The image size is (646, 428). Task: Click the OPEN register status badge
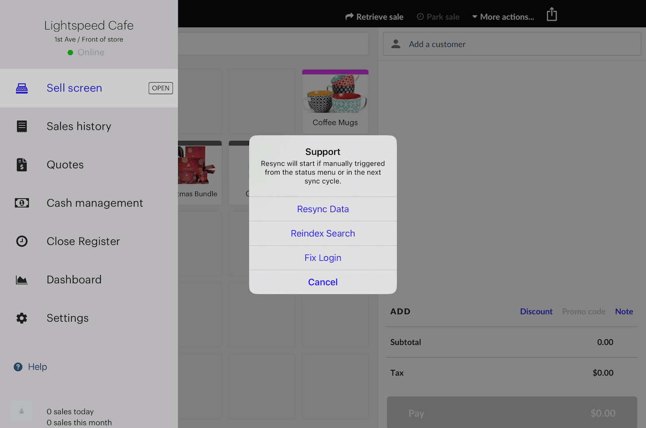161,88
